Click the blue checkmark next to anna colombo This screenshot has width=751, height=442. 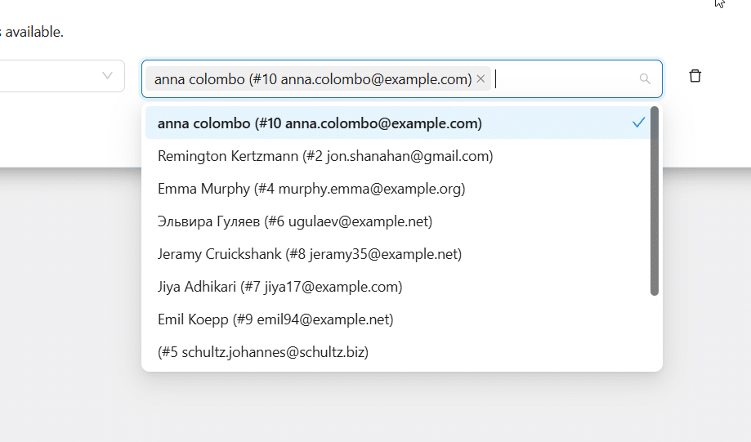[x=639, y=123]
